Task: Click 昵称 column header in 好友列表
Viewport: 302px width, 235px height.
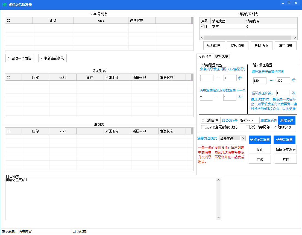Action: 35,77
